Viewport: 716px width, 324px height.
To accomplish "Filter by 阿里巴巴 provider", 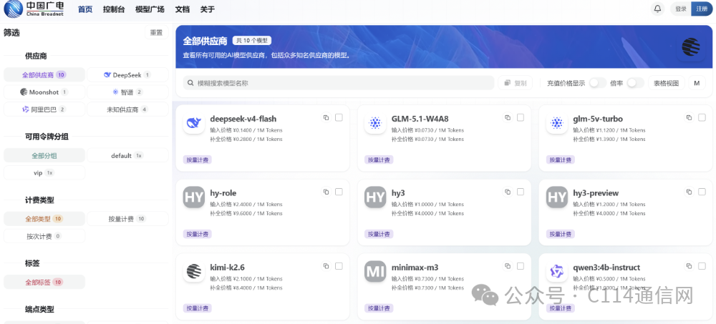I will [x=44, y=109].
